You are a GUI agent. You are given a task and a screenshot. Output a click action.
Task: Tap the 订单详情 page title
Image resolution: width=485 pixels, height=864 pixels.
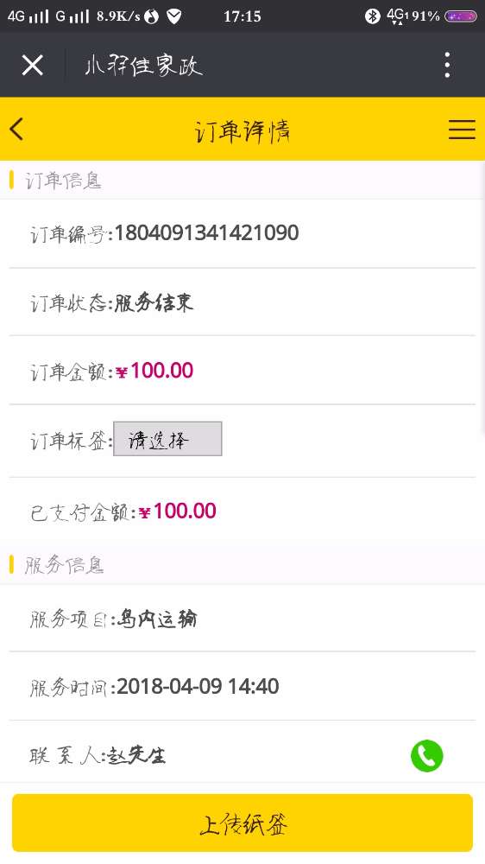pyautogui.click(x=243, y=130)
